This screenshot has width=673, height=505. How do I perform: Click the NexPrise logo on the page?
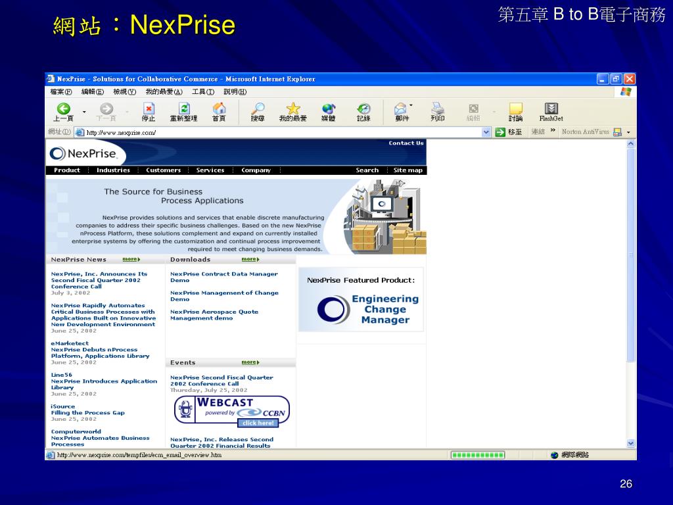pos(83,154)
